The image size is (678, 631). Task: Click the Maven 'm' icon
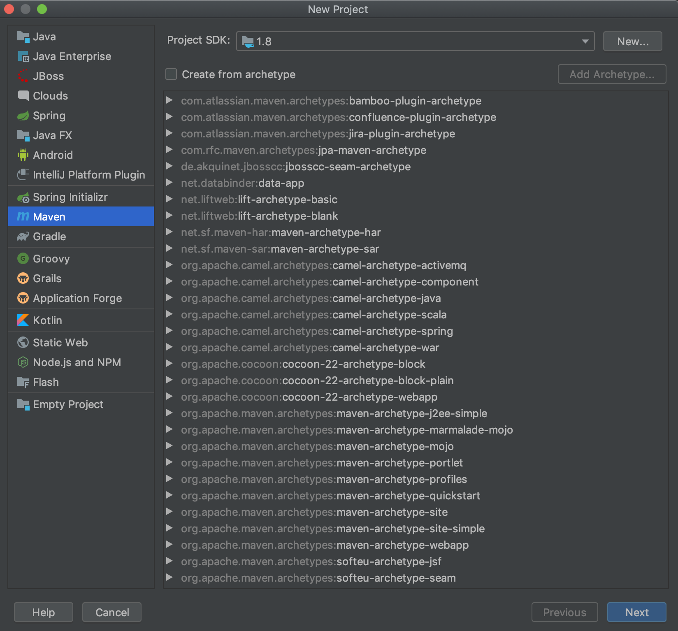click(x=23, y=217)
